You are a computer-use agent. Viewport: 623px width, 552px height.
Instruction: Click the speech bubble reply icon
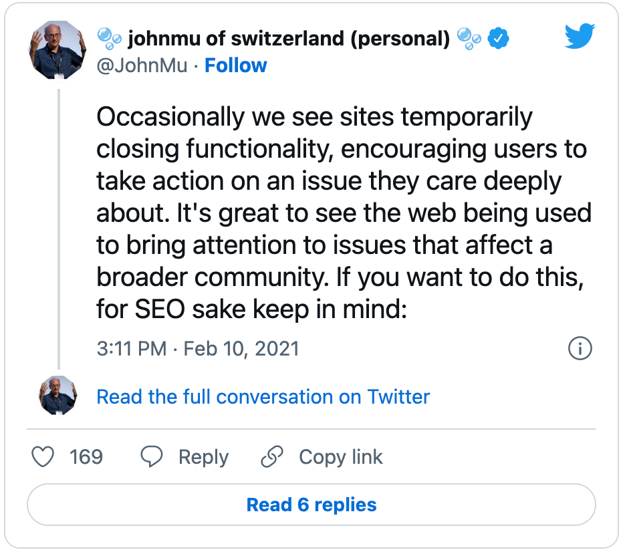point(151,456)
